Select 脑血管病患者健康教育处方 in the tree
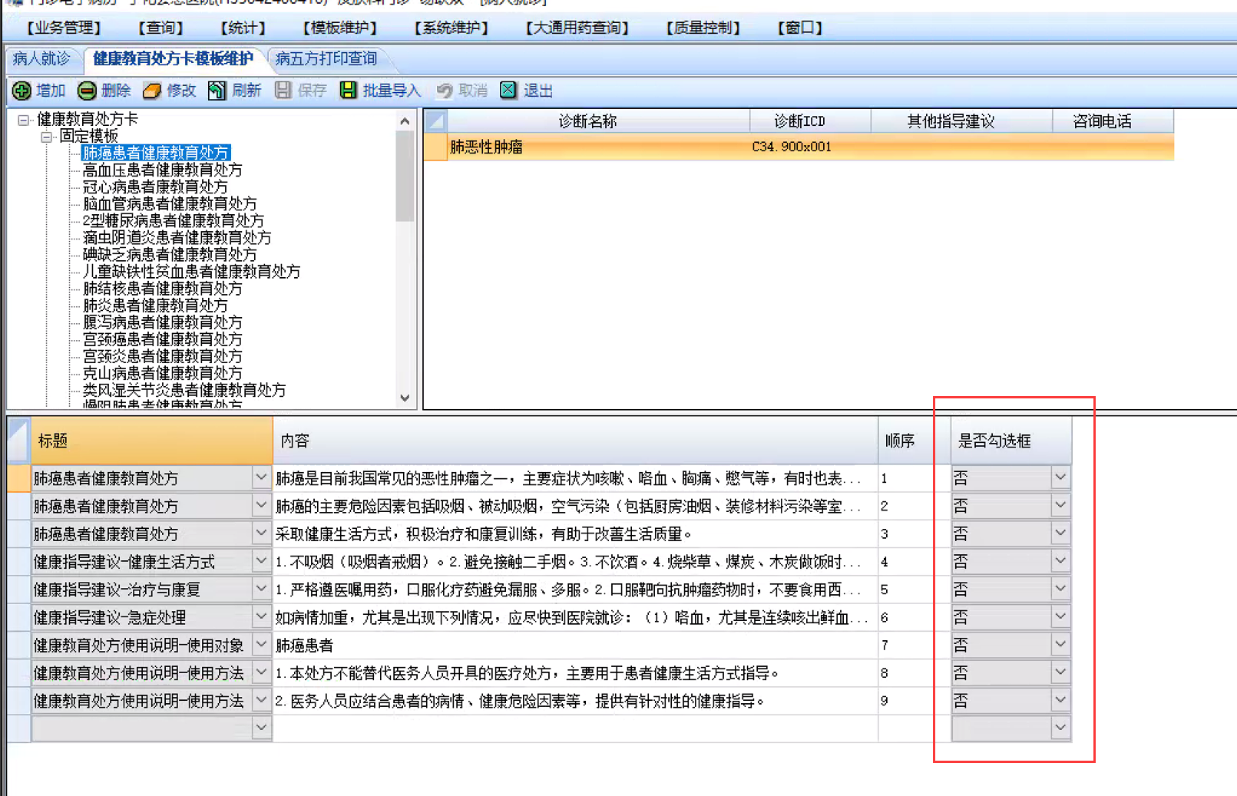The image size is (1237, 796). [170, 203]
